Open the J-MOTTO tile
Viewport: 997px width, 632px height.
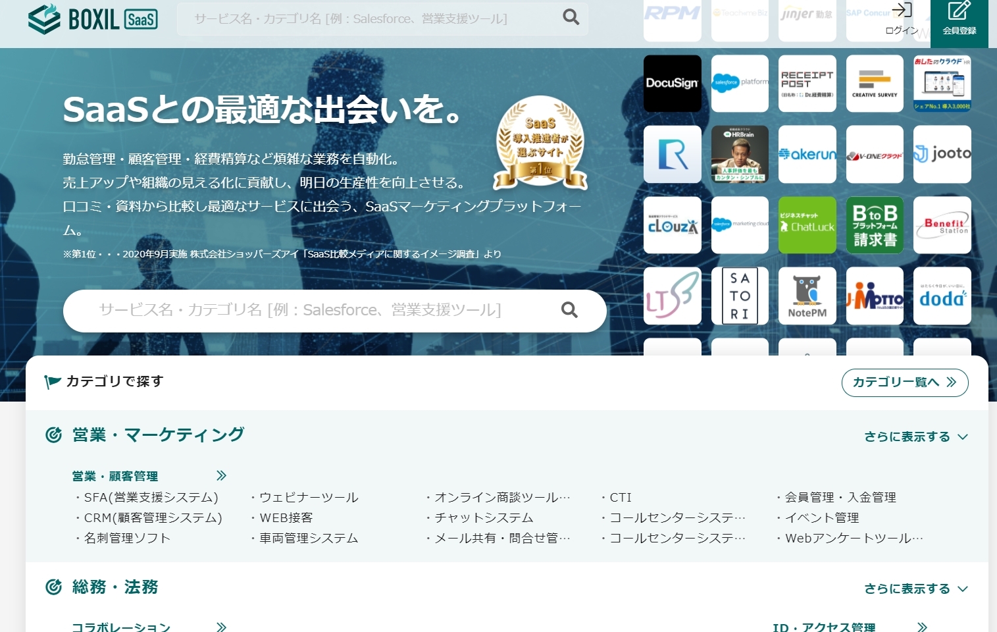[x=875, y=296]
